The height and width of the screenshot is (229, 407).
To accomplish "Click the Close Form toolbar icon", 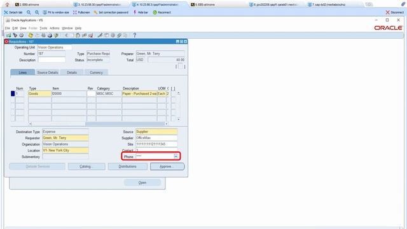I will pos(56,36).
